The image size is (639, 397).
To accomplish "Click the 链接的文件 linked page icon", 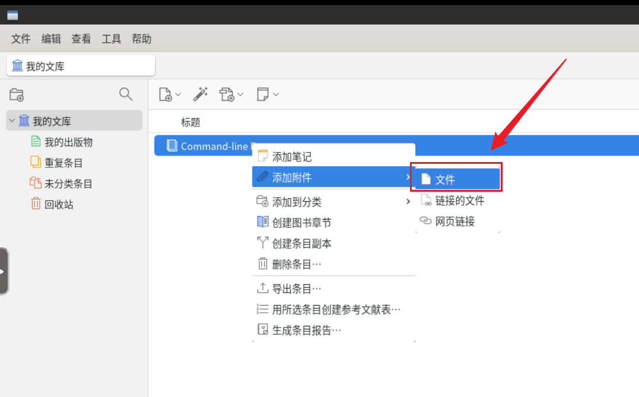I will [x=426, y=200].
